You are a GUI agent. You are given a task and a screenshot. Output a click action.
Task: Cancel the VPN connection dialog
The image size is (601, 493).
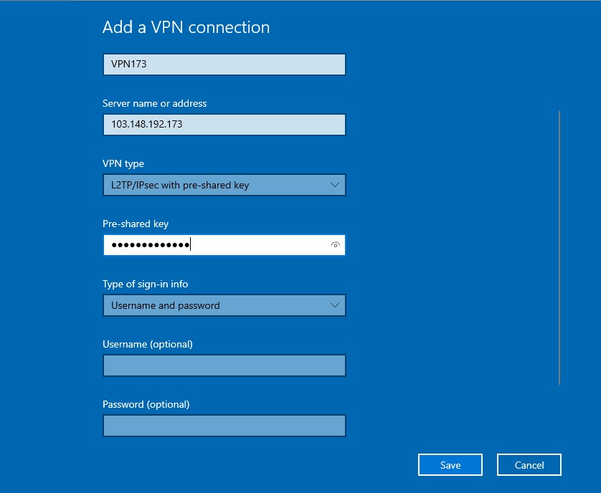(529, 465)
